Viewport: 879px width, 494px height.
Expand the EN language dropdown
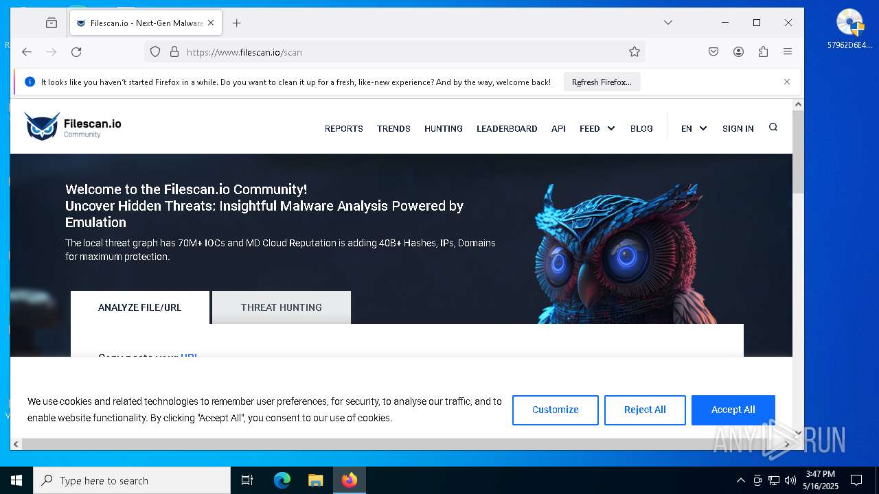tap(694, 128)
